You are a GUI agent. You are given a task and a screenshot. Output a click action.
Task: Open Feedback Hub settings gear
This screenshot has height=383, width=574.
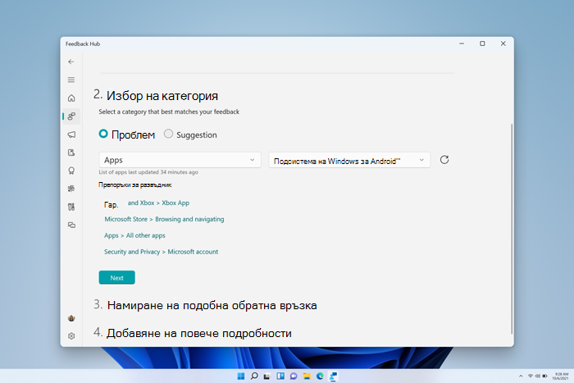[71, 335]
